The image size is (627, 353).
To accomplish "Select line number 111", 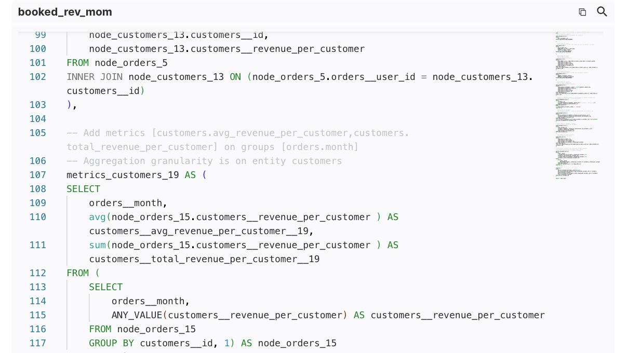I will 38,245.
